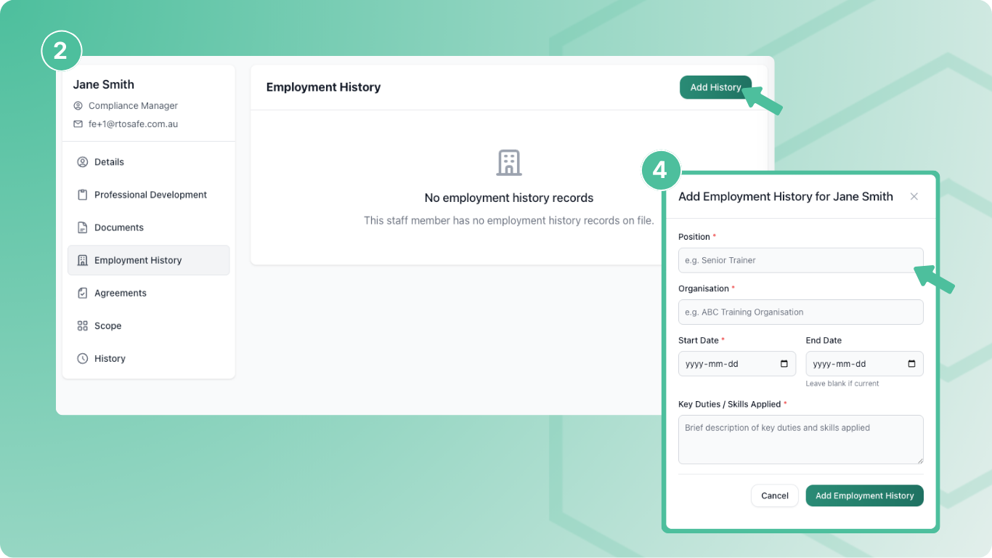This screenshot has height=558, width=992.
Task: Click the building icon above the empty state message
Action: point(508,163)
